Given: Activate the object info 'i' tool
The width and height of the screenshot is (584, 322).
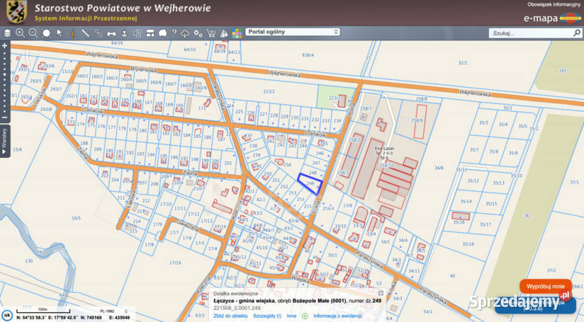Looking at the screenshot, I should pos(72,33).
